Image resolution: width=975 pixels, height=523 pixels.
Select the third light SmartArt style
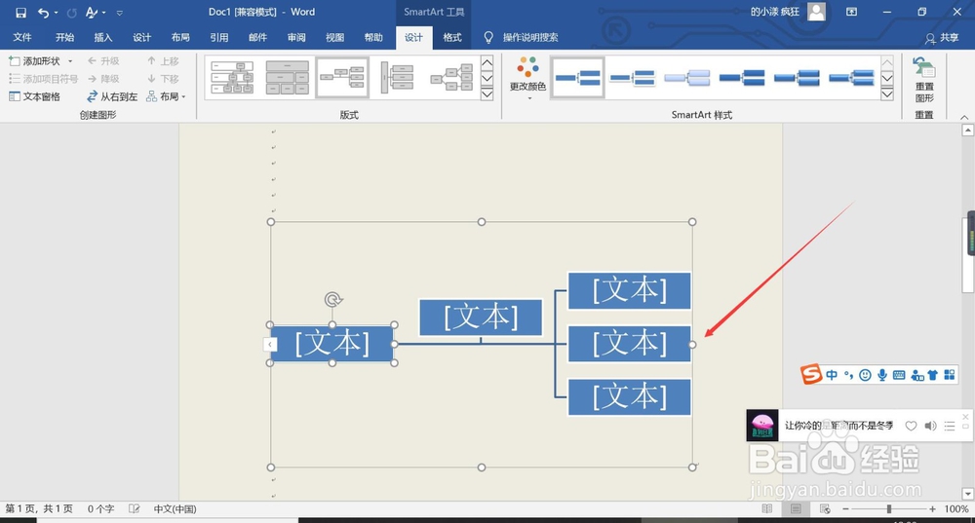coord(687,78)
